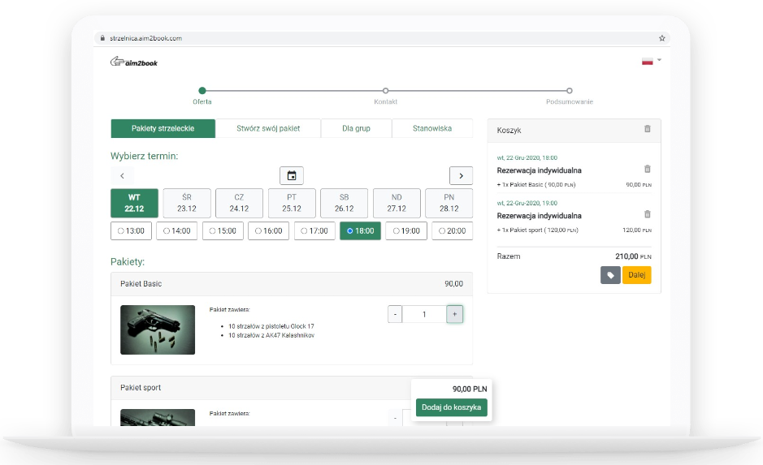Go to next week with right chevron

(x=461, y=175)
